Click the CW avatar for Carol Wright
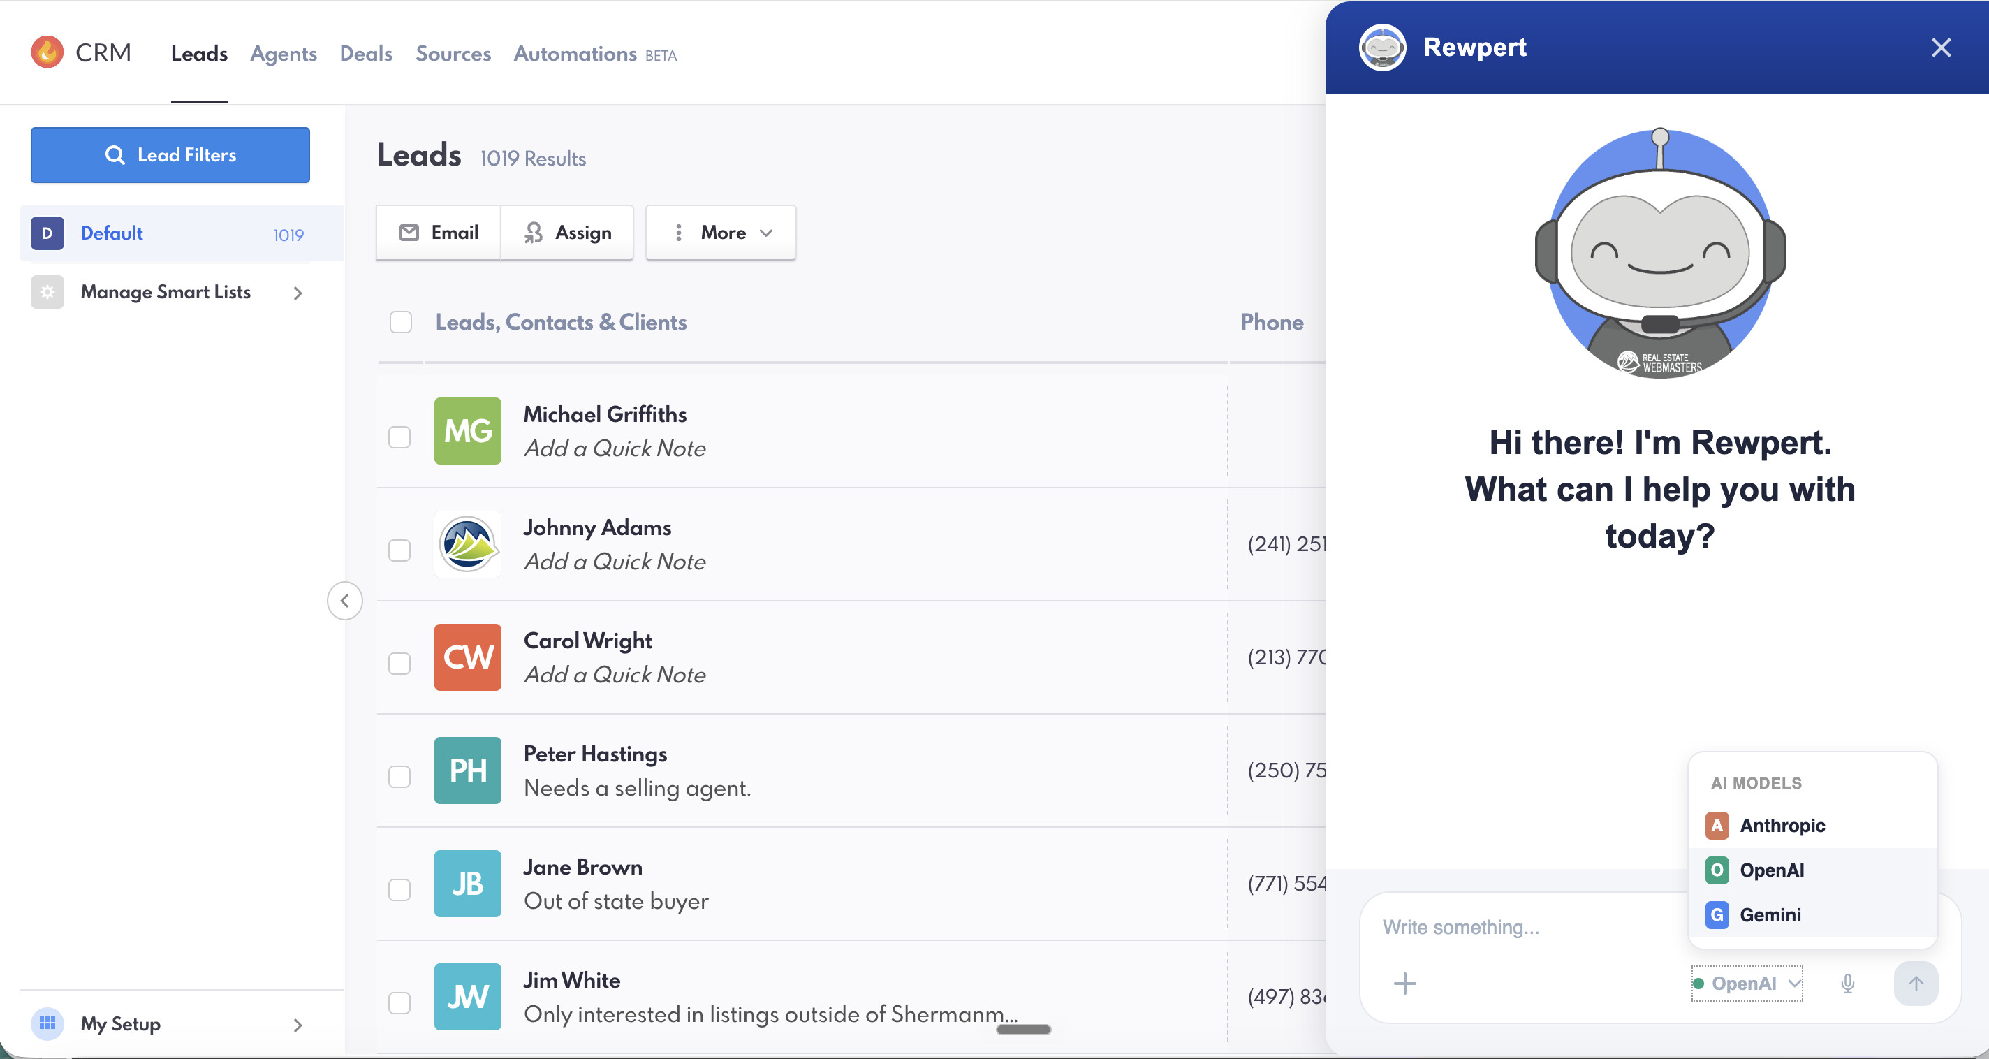This screenshot has height=1059, width=1989. [468, 657]
